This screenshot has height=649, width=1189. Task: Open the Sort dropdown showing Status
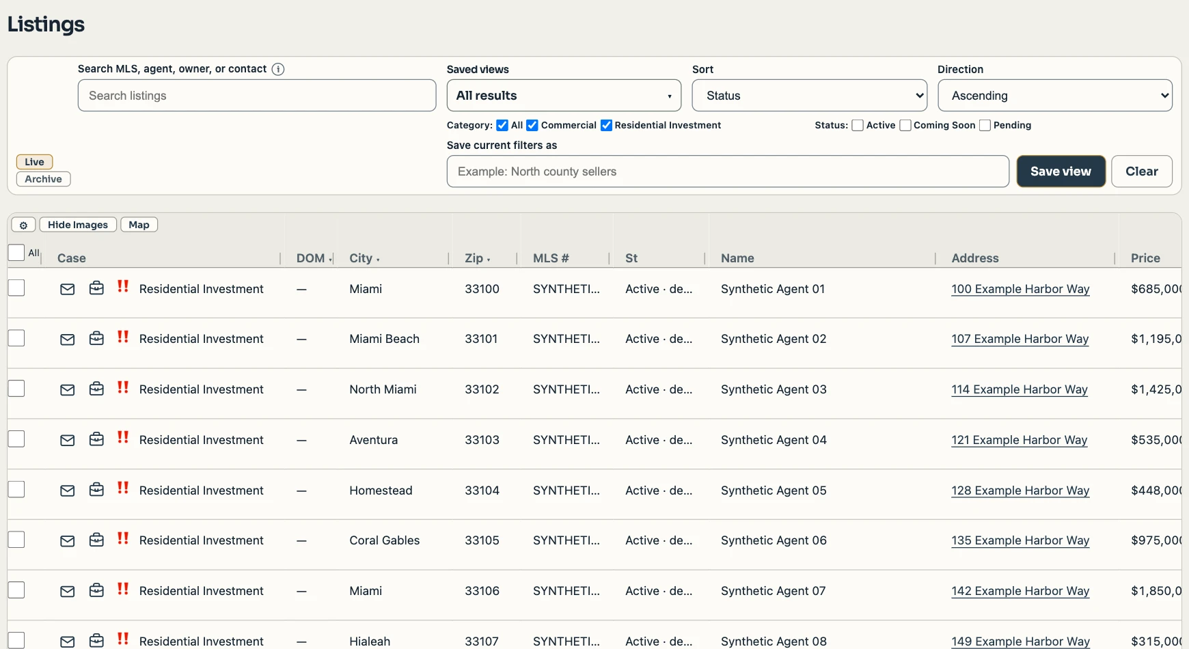(810, 96)
